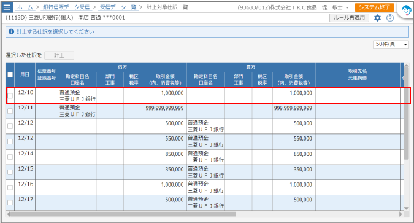Click the 計上 button

pos(59,55)
